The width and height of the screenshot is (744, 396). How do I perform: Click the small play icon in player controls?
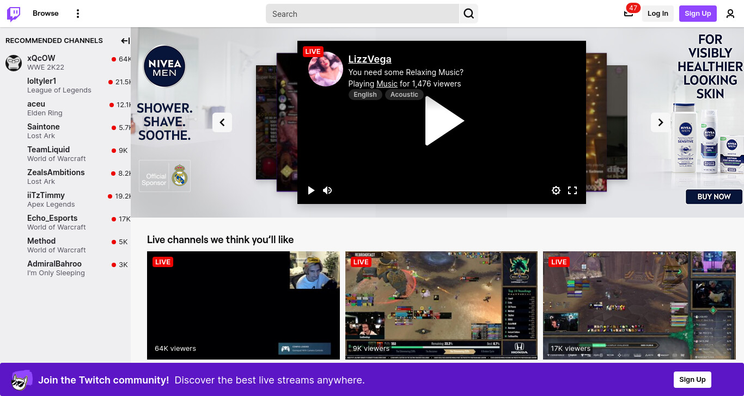pos(311,190)
